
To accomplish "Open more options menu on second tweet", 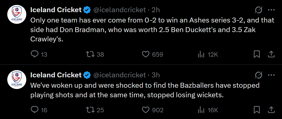I will pyautogui.click(x=271, y=75).
